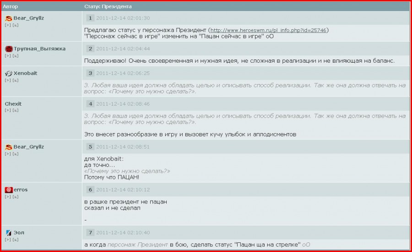412x252 pixels.
Task: Click the red @ icon beside erros
Action: point(9,190)
